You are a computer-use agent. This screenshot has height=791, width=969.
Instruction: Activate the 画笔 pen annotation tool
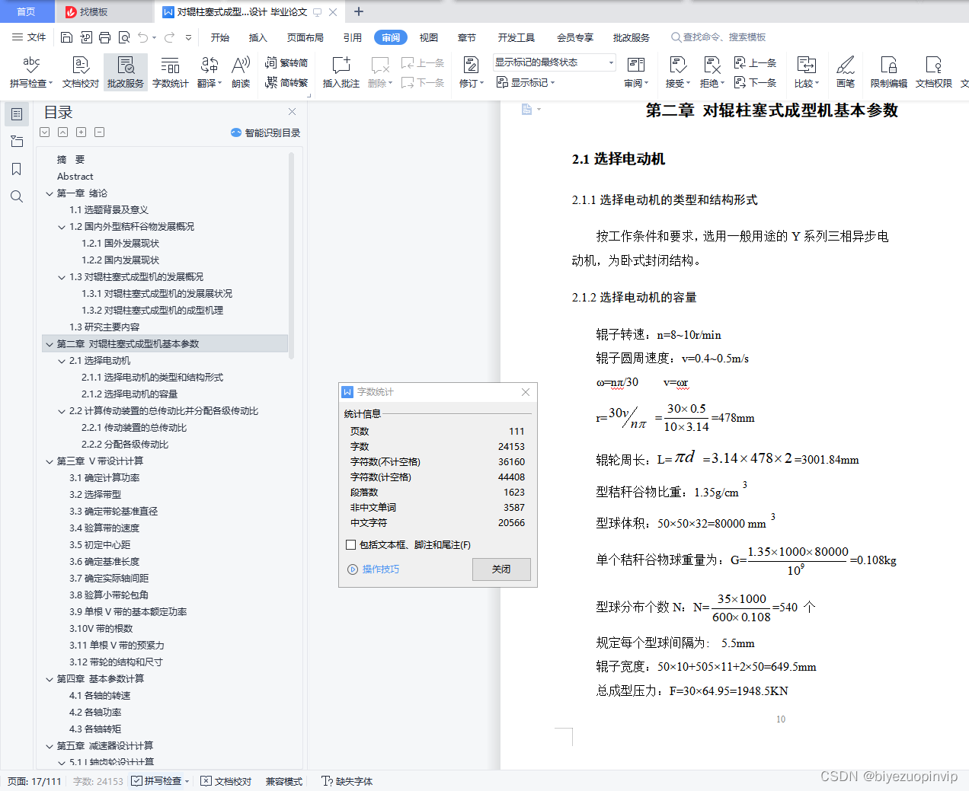click(x=845, y=71)
